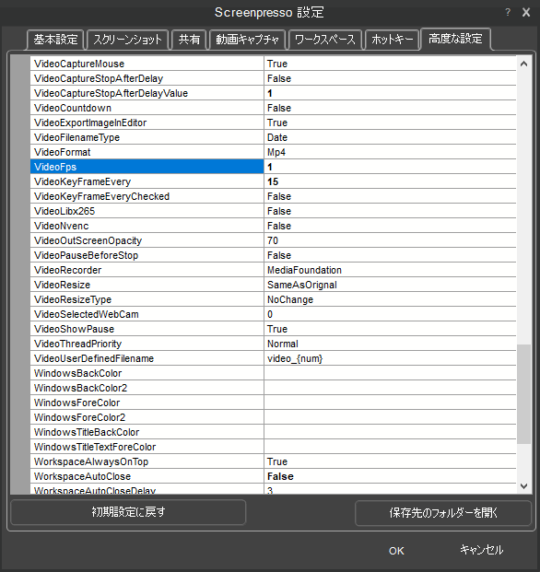Select the VideoCountdown property

[x=147, y=108]
